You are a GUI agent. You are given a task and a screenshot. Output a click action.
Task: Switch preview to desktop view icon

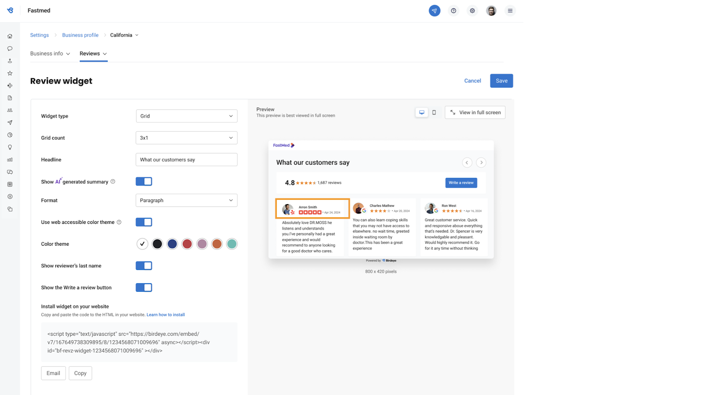(422, 112)
